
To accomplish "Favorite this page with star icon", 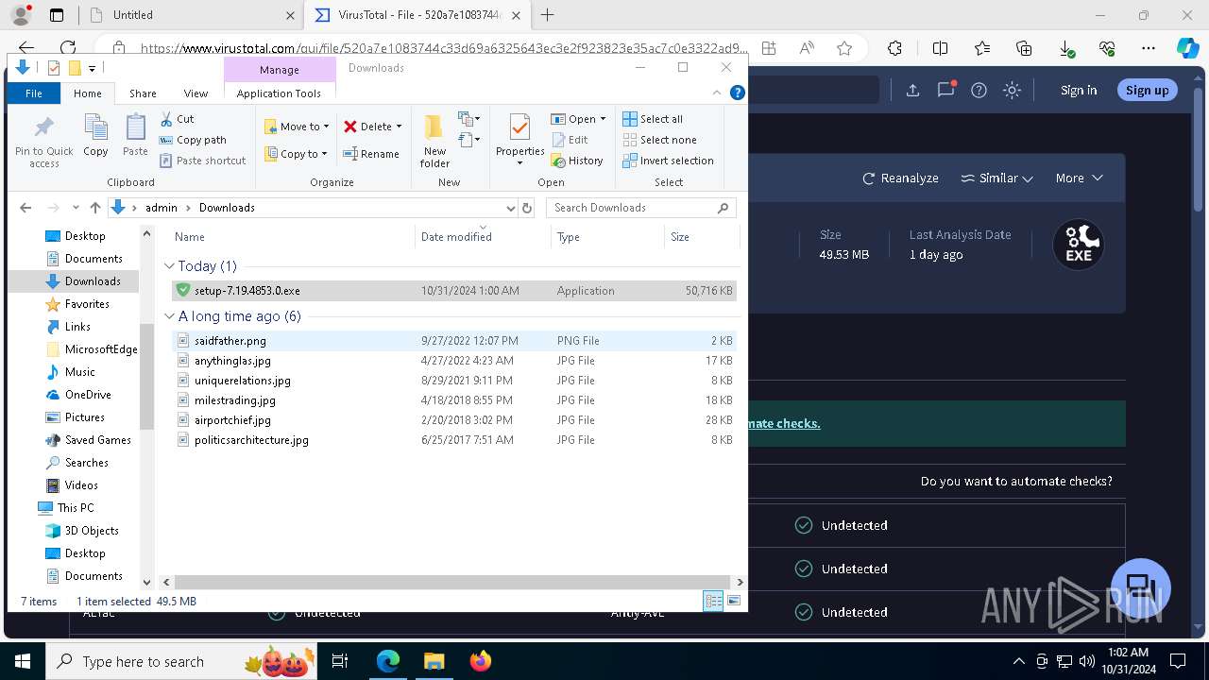I will (x=844, y=48).
